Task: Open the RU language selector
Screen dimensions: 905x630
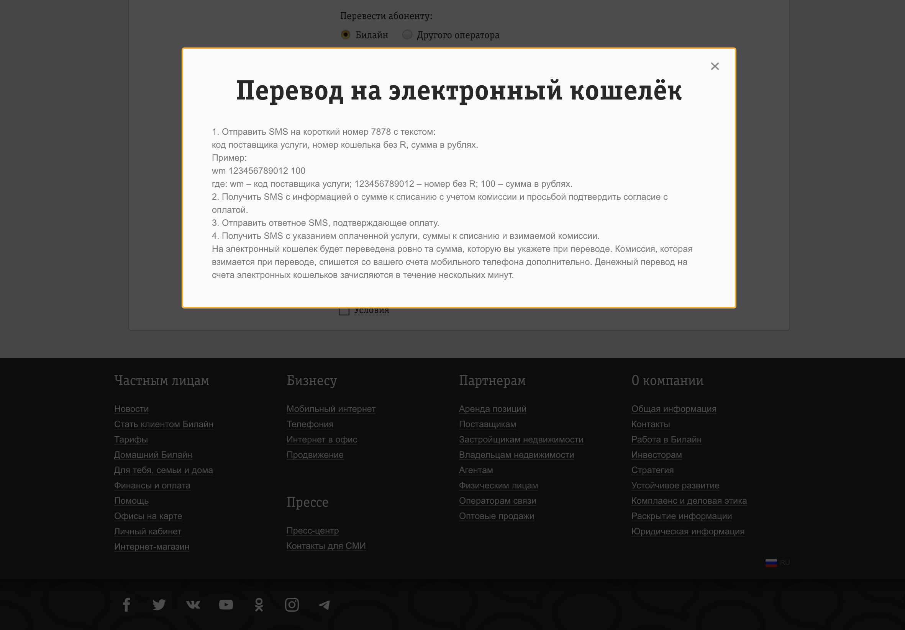Action: coord(785,562)
